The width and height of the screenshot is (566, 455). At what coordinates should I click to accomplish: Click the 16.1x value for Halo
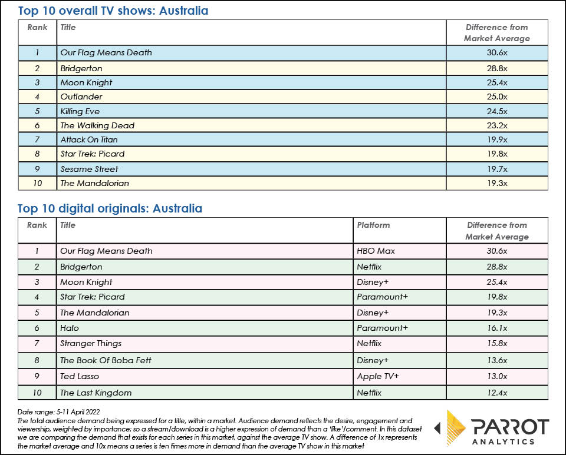click(x=497, y=328)
